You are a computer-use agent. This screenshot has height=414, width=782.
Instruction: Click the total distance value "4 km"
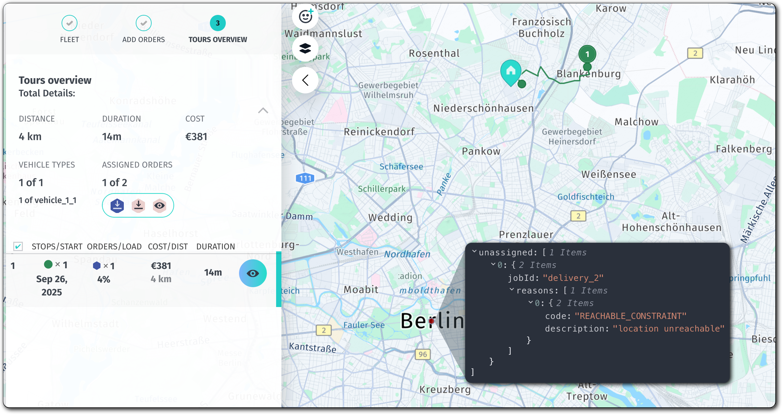pyautogui.click(x=30, y=136)
